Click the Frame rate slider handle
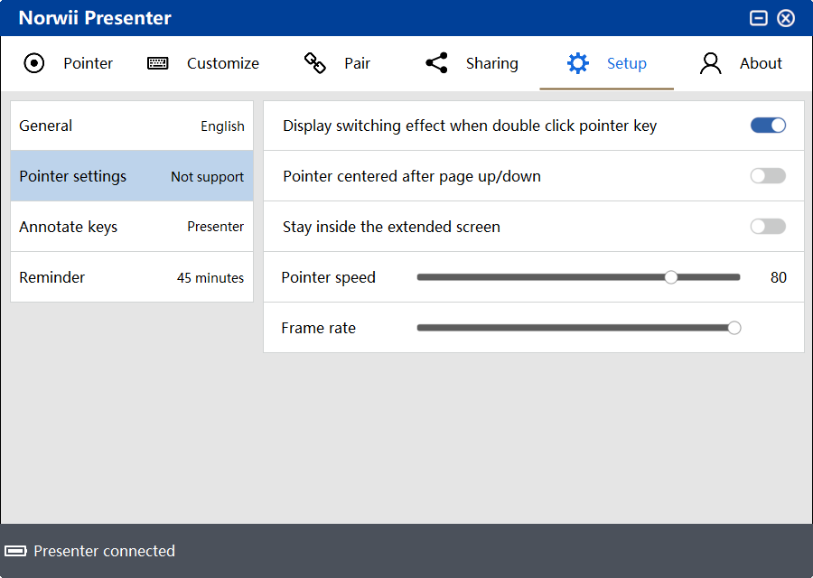Image resolution: width=813 pixels, height=578 pixels. click(x=734, y=328)
